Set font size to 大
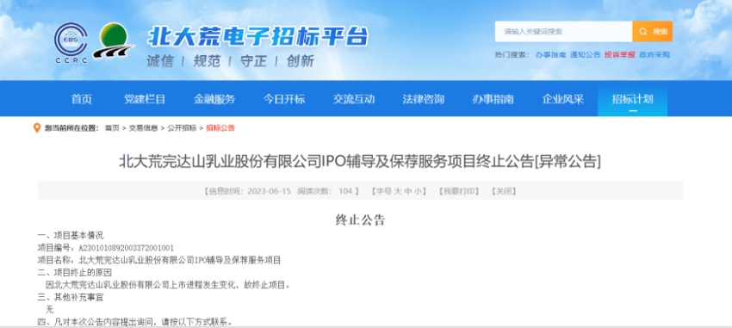The height and width of the screenshot is (328, 732). [x=398, y=191]
